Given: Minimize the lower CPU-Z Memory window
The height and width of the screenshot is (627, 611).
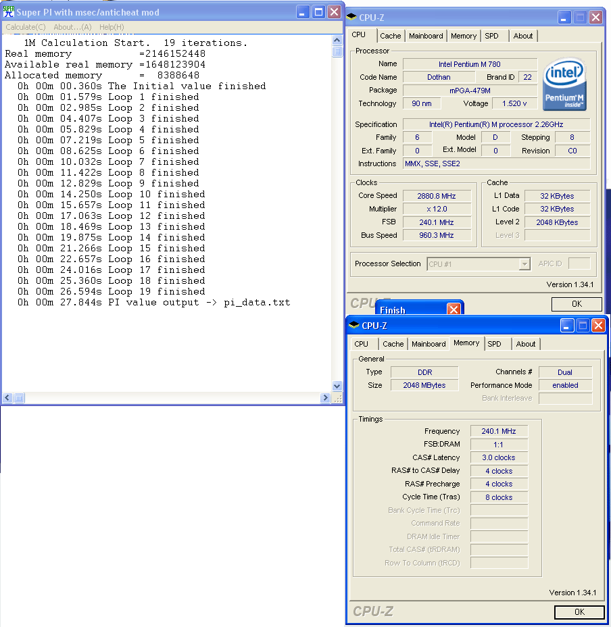Looking at the screenshot, I should click(566, 325).
